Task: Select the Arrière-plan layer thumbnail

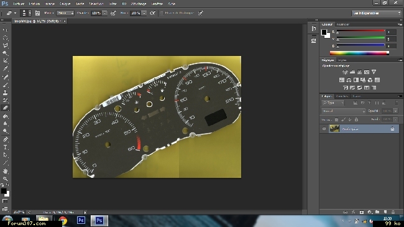Action: tap(334, 129)
